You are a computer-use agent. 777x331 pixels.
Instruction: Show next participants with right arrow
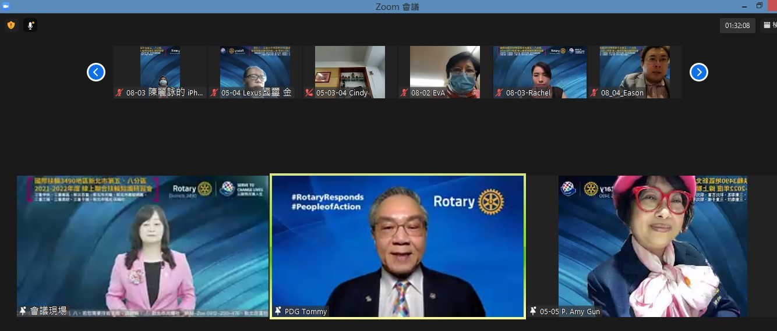pyautogui.click(x=698, y=72)
